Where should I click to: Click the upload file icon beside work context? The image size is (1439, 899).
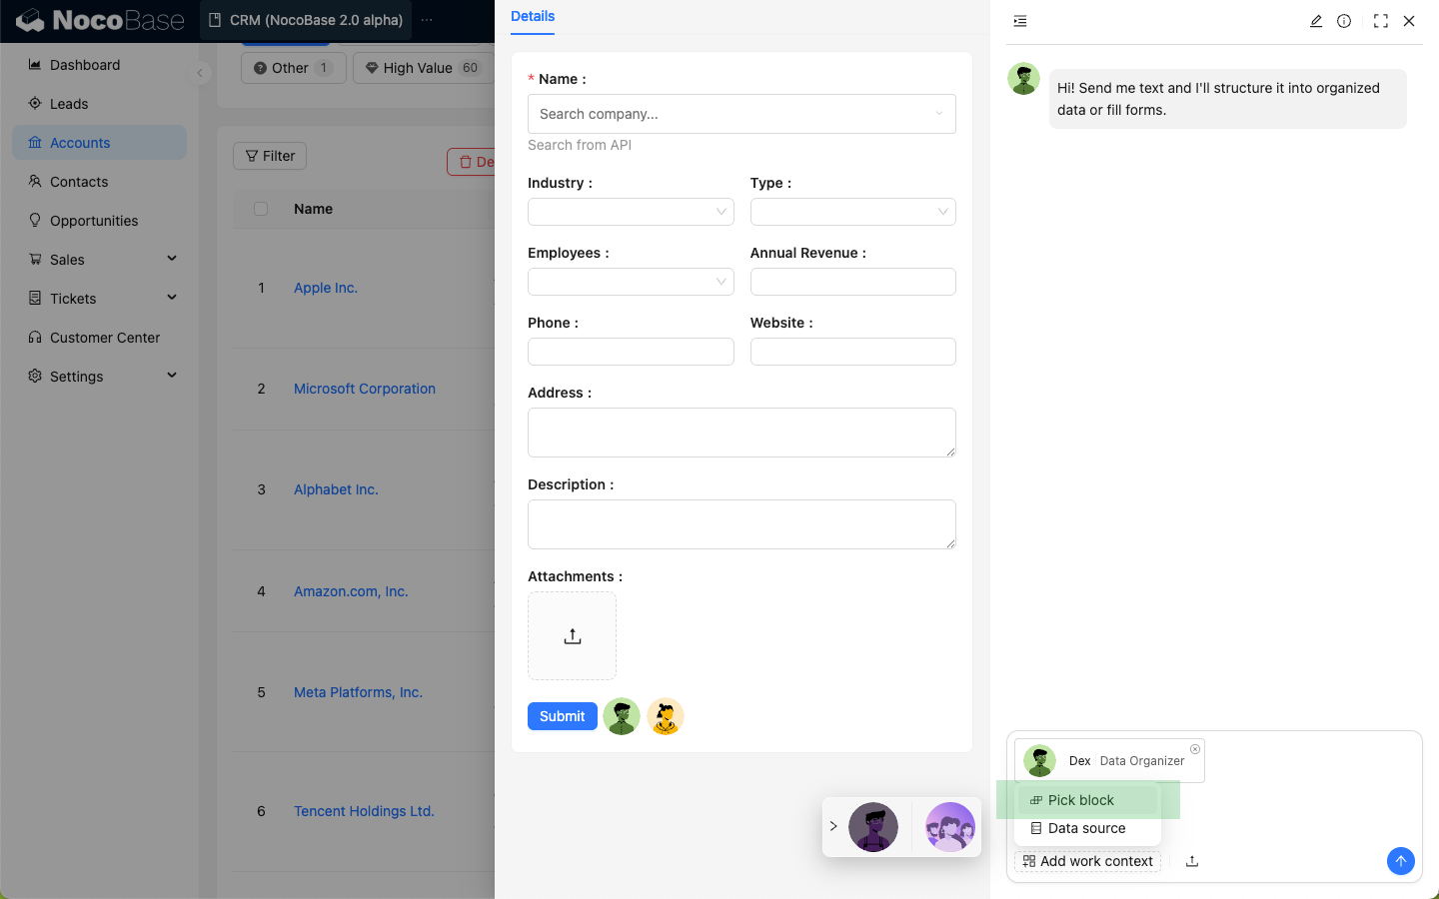pos(1192,861)
